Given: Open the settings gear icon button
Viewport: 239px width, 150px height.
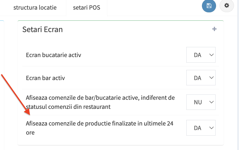Looking at the screenshot, I should coord(227,6).
